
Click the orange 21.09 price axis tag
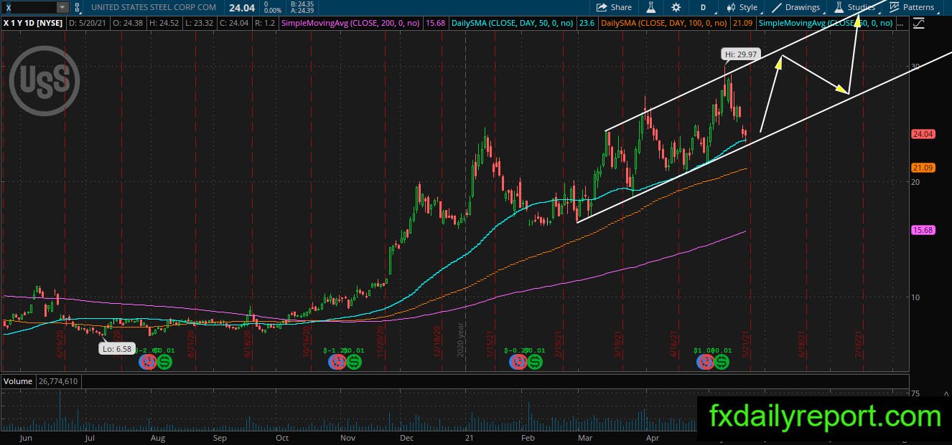923,168
